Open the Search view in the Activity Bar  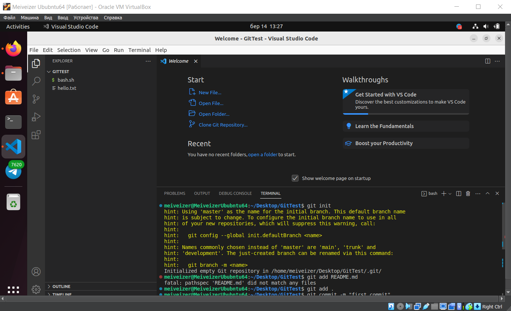pyautogui.click(x=36, y=81)
